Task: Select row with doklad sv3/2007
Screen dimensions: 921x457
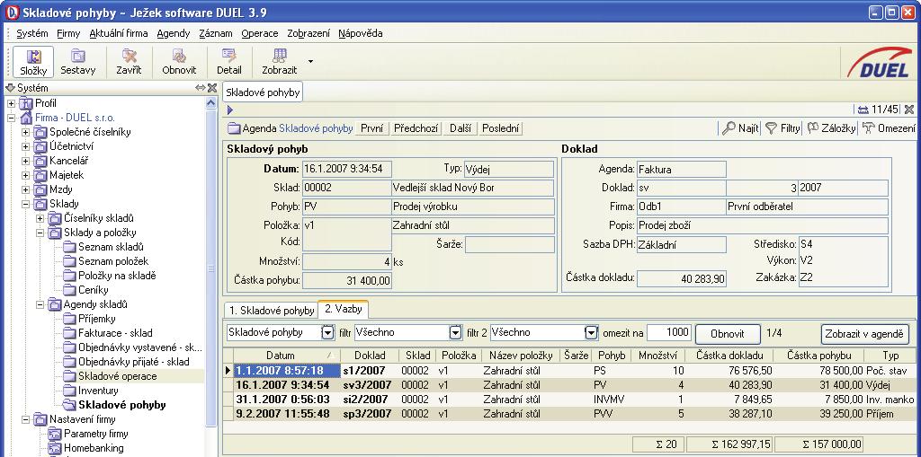Action: (569, 385)
